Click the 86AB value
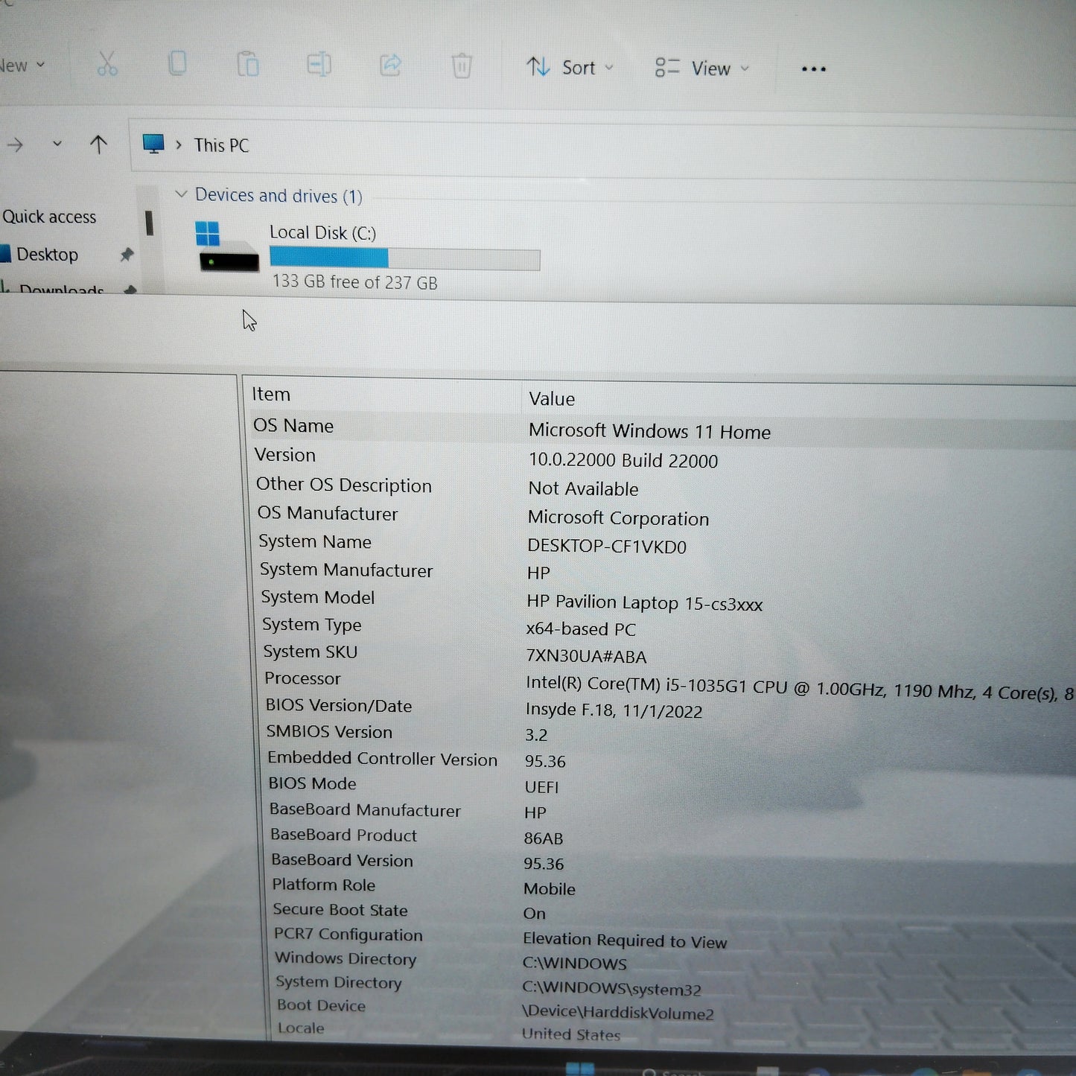Screen dimensions: 1076x1076 click(544, 838)
